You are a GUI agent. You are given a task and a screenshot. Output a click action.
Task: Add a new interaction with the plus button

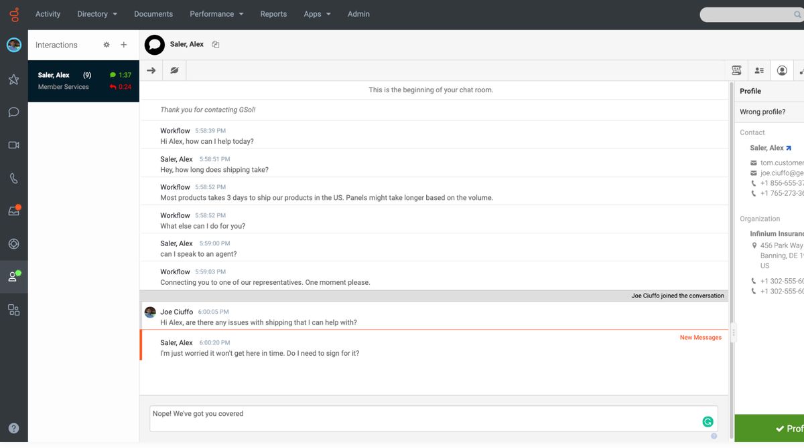click(x=124, y=45)
